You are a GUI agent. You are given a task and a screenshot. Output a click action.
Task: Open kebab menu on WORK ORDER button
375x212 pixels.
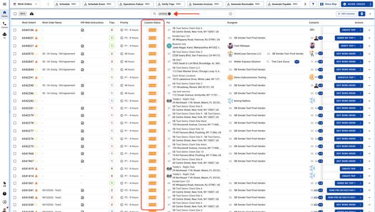click(x=370, y=4)
